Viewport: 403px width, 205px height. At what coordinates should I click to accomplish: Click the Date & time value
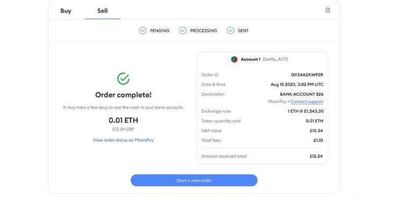(297, 84)
